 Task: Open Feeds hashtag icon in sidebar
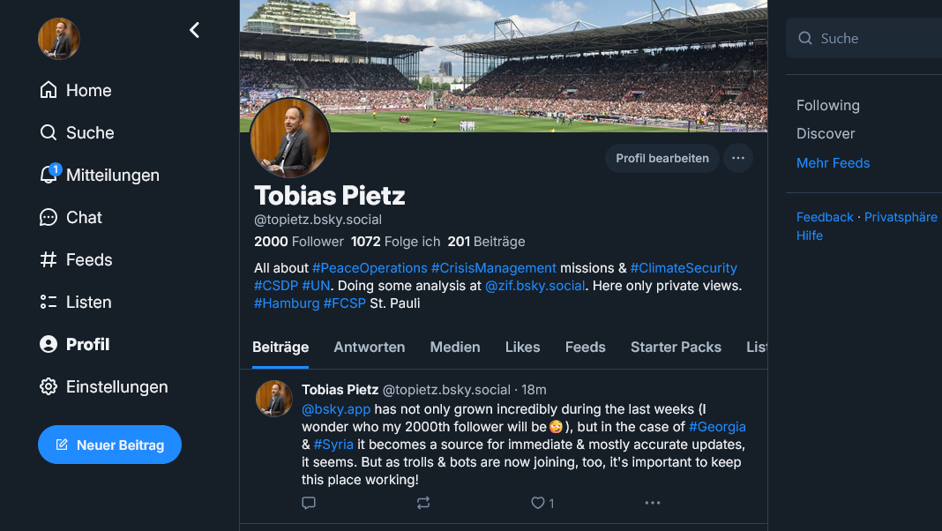[49, 259]
